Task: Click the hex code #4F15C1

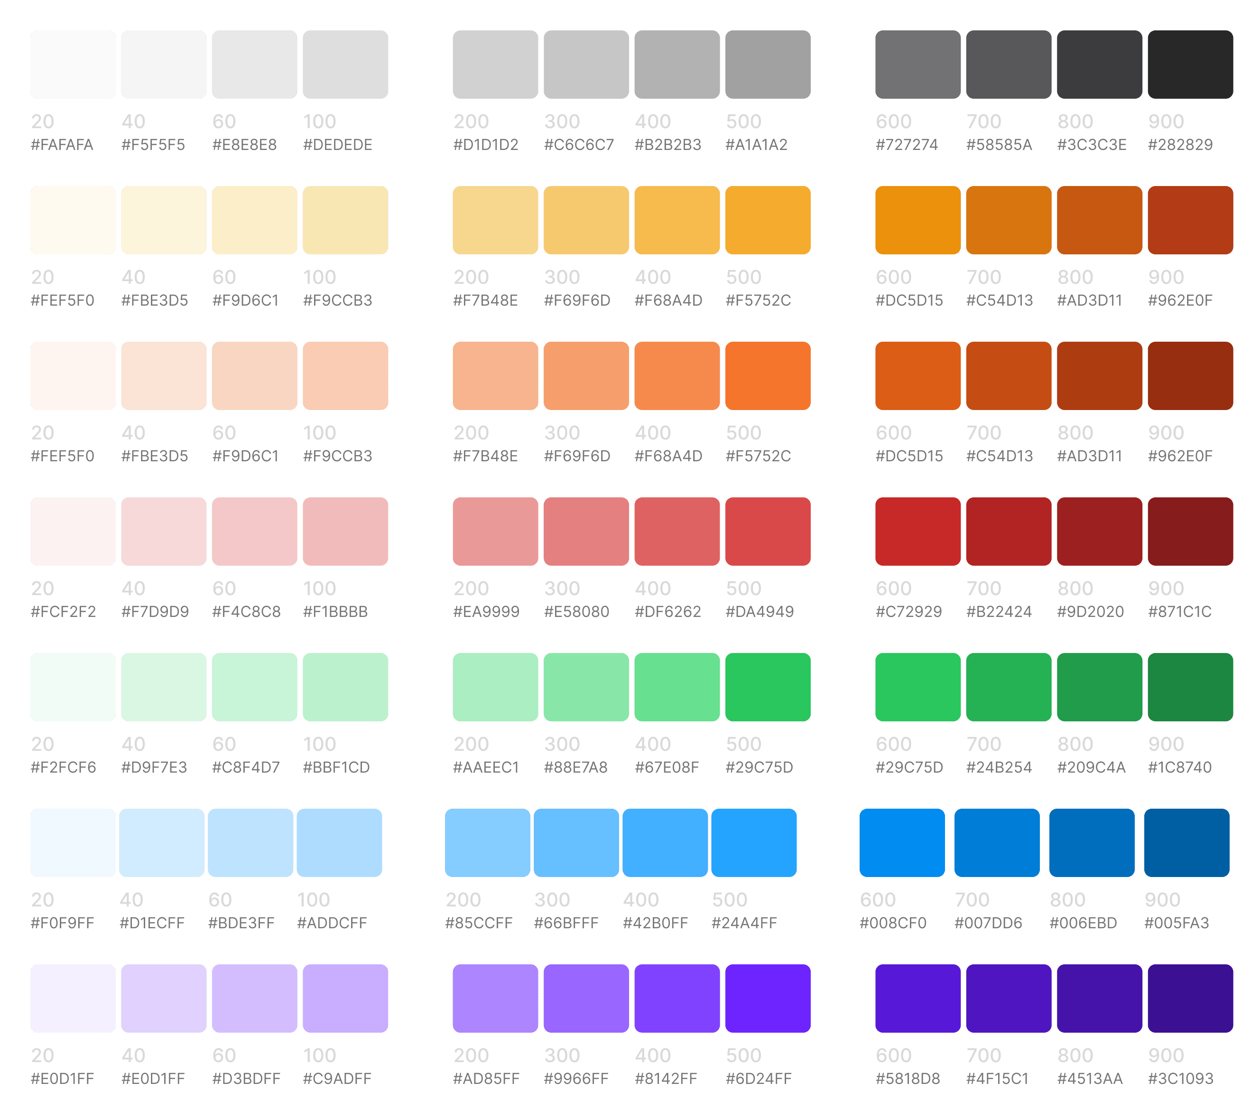Action: [998, 1079]
